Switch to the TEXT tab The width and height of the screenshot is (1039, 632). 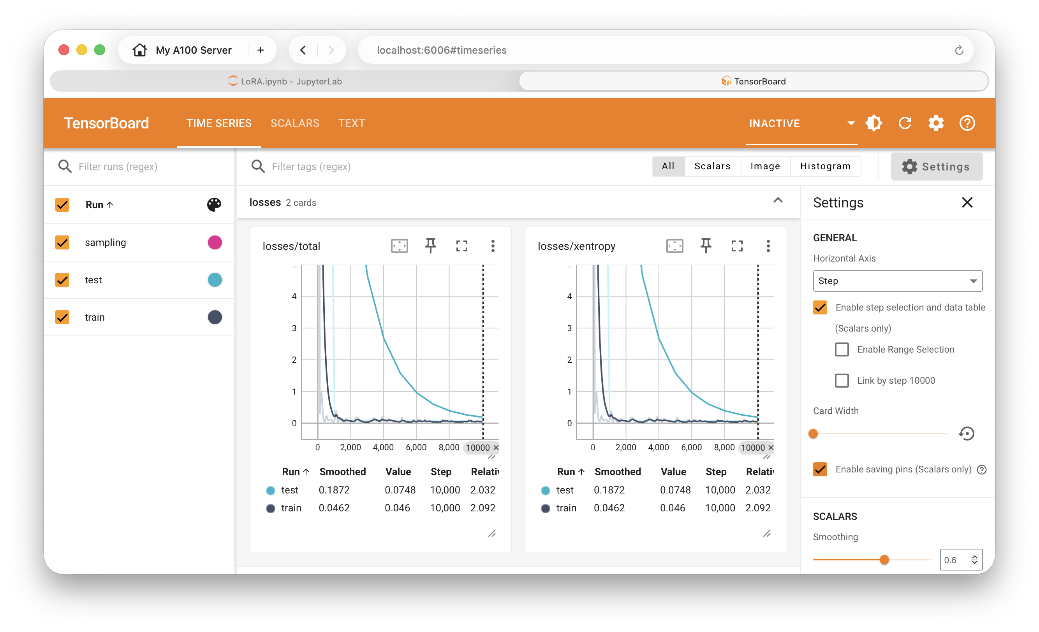point(352,123)
